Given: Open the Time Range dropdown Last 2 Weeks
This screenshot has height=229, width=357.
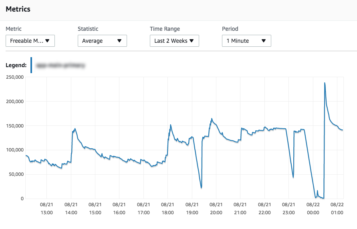Looking at the screenshot, I should coord(174,41).
